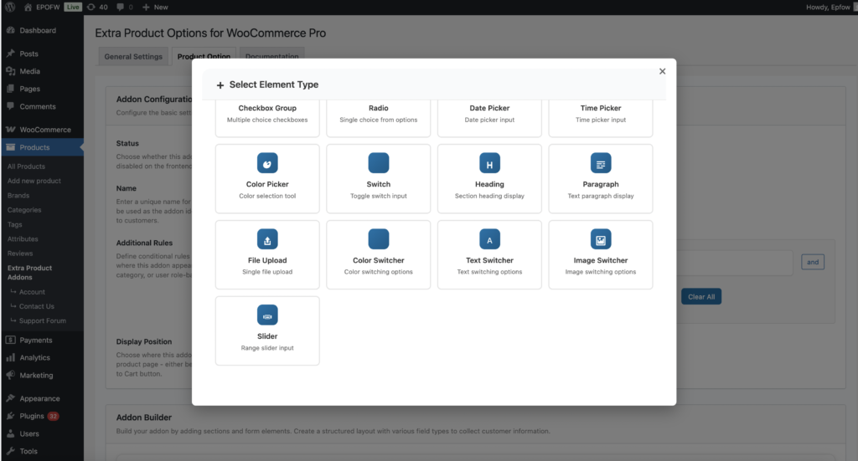Switch to the General Settings tab
858x461 pixels.
(x=133, y=57)
